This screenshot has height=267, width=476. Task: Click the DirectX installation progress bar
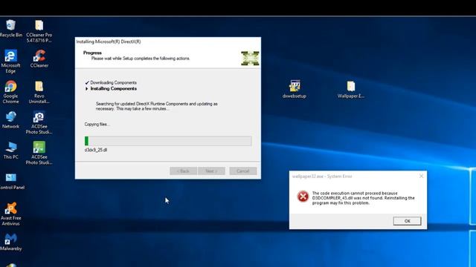(x=168, y=141)
